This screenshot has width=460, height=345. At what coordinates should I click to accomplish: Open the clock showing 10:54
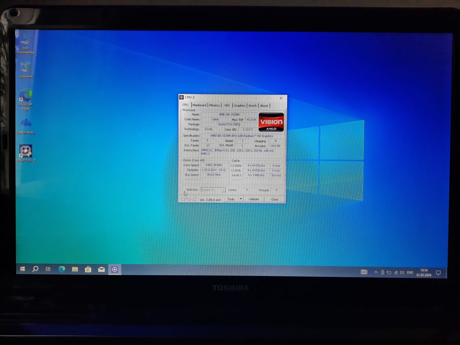[424, 273]
